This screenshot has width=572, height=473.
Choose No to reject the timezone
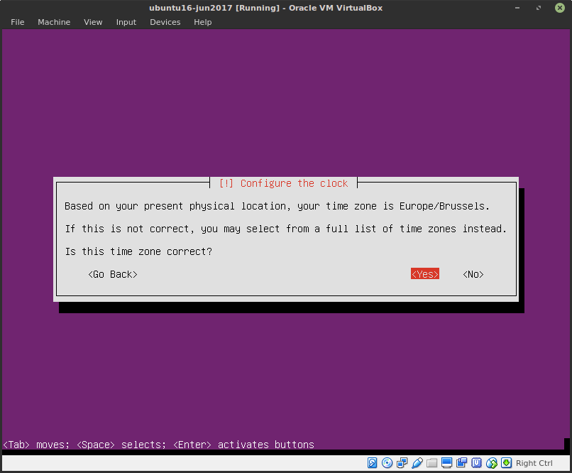pos(472,273)
